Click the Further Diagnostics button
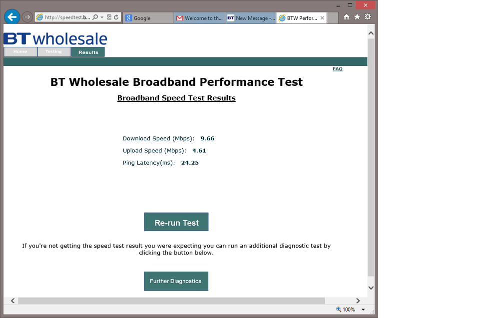This screenshot has width=499, height=318. pos(176,281)
